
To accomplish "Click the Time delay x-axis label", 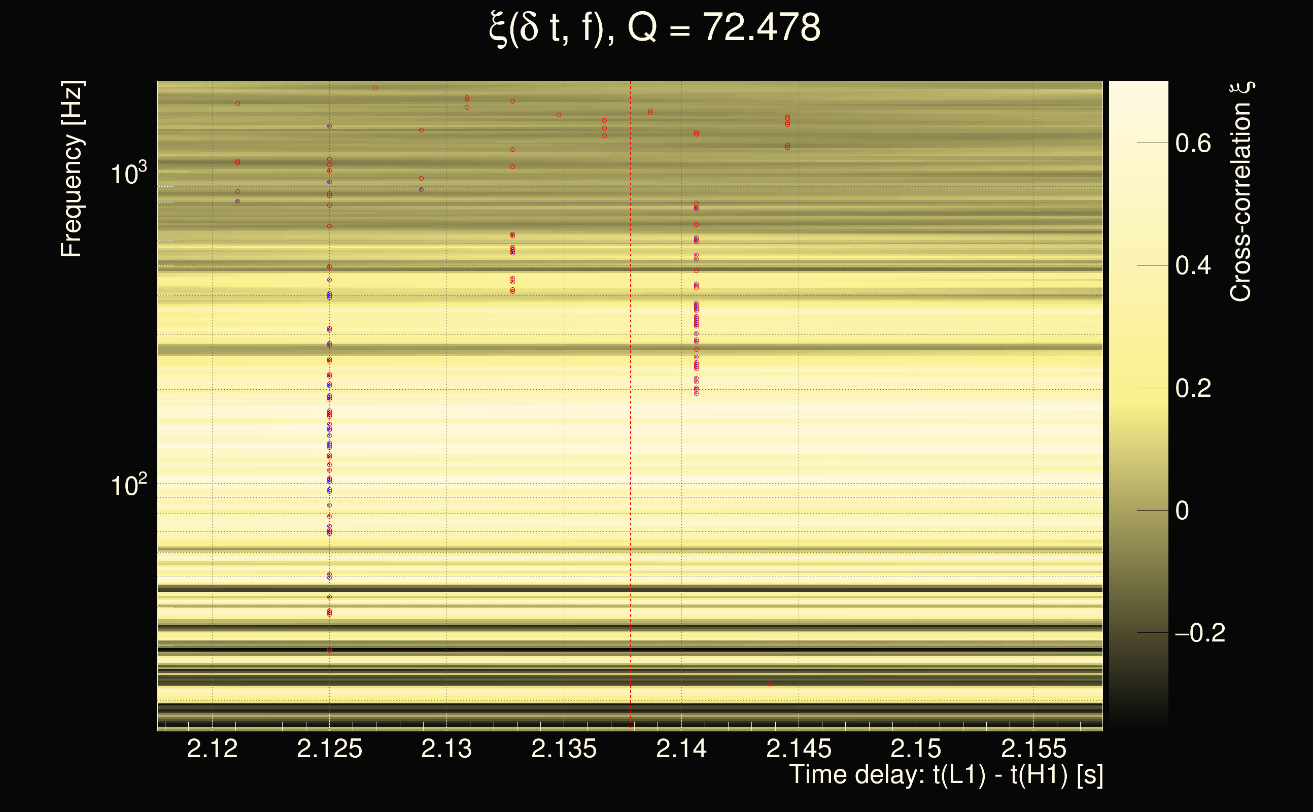I will pyautogui.click(x=946, y=774).
